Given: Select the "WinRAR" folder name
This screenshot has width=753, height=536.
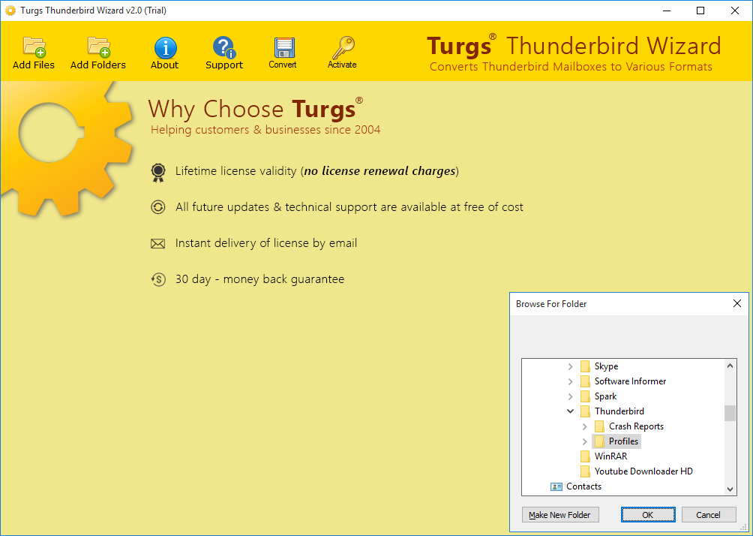Looking at the screenshot, I should point(610,456).
